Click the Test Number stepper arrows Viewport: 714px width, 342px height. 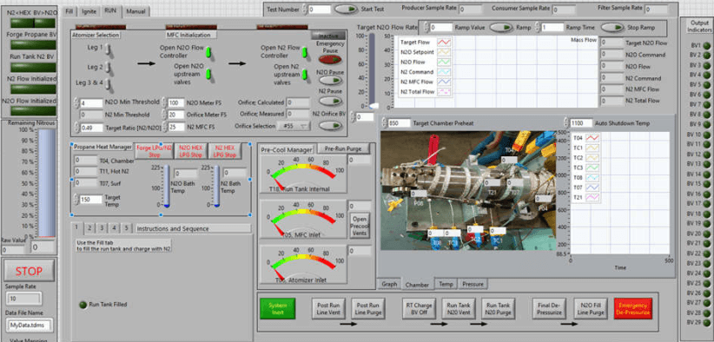(x=305, y=9)
